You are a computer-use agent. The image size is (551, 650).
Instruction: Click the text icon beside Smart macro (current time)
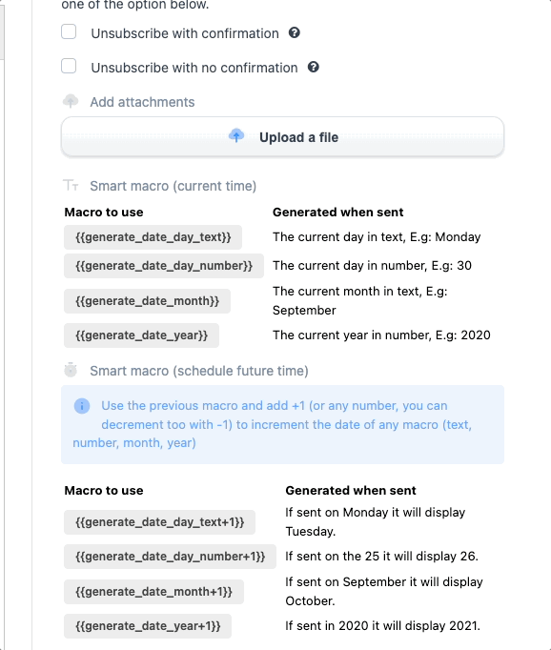71,185
